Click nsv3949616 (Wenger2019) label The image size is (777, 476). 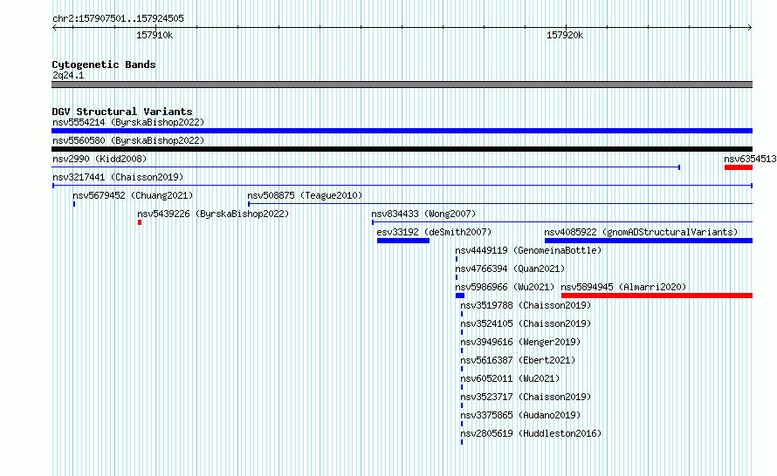tap(520, 342)
